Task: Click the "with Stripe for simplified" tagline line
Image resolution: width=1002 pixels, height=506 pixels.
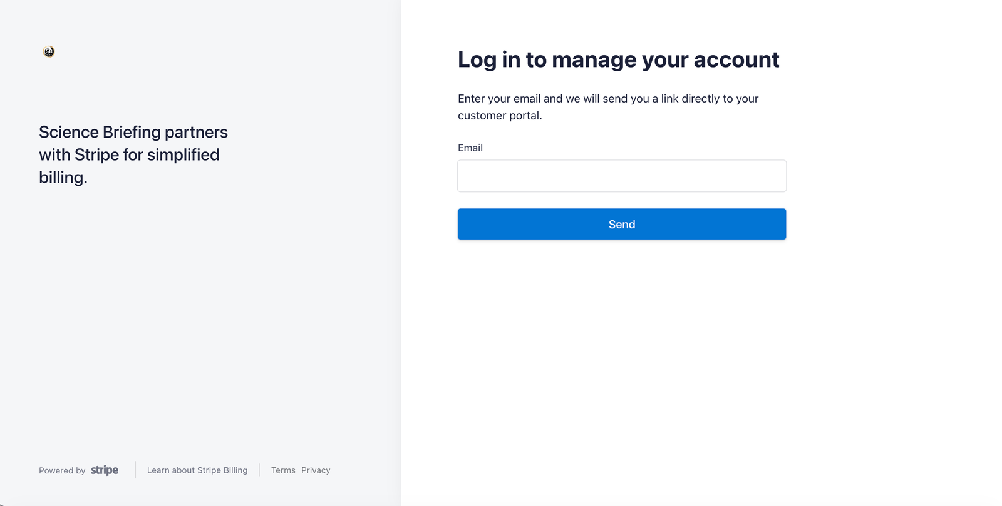Action: click(129, 154)
